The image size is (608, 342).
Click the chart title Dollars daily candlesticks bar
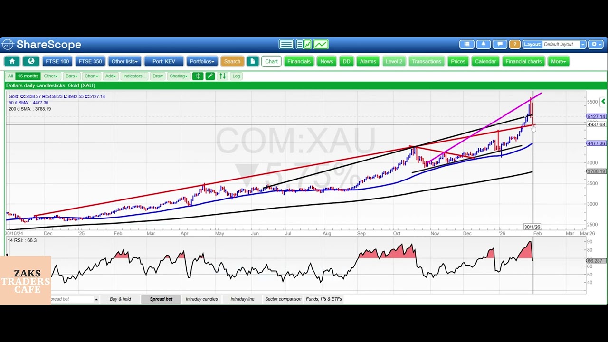tap(306, 85)
